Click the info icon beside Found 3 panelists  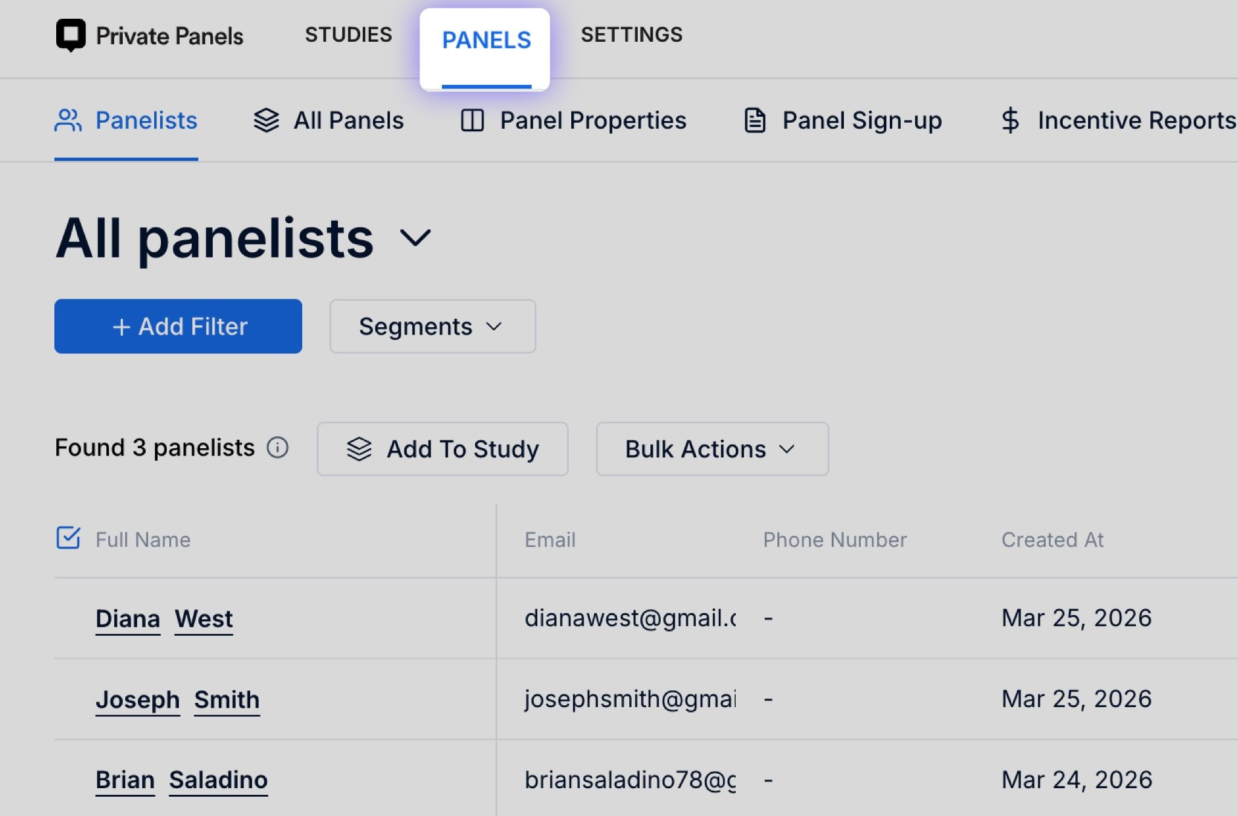277,448
